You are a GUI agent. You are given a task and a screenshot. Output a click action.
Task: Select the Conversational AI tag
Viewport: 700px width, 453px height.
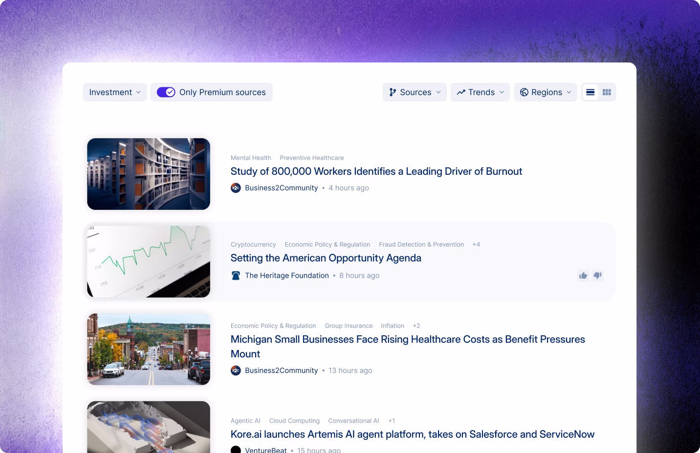point(353,421)
